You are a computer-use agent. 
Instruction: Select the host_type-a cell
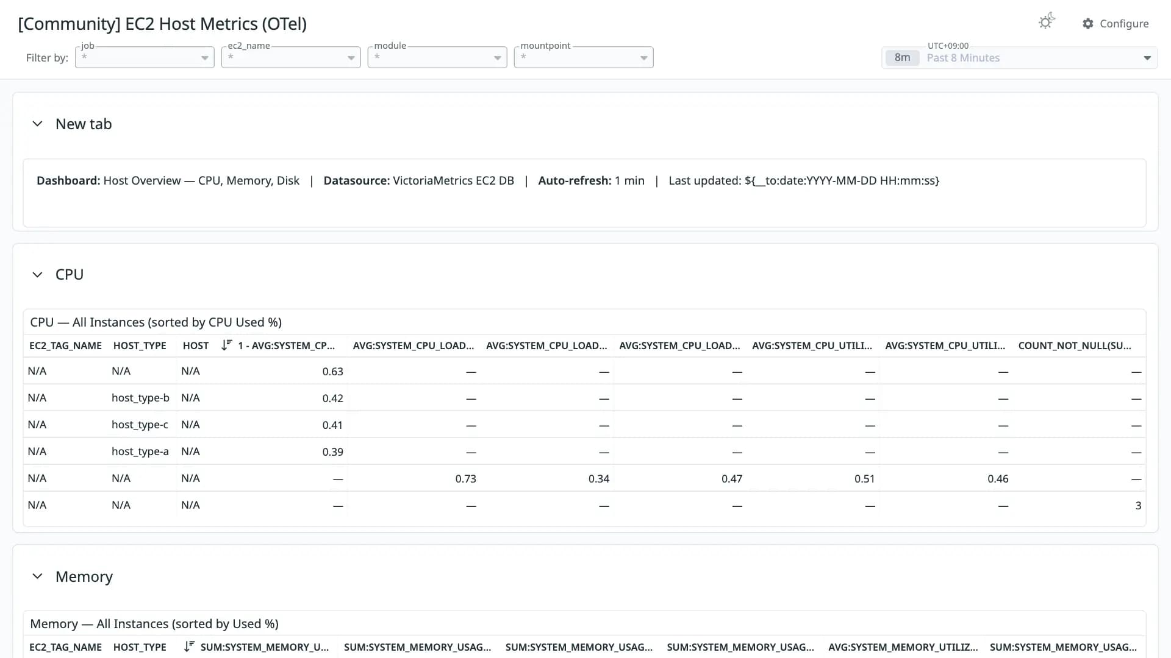(x=140, y=451)
